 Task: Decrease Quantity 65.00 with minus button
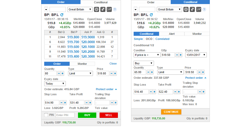(x=148, y=72)
